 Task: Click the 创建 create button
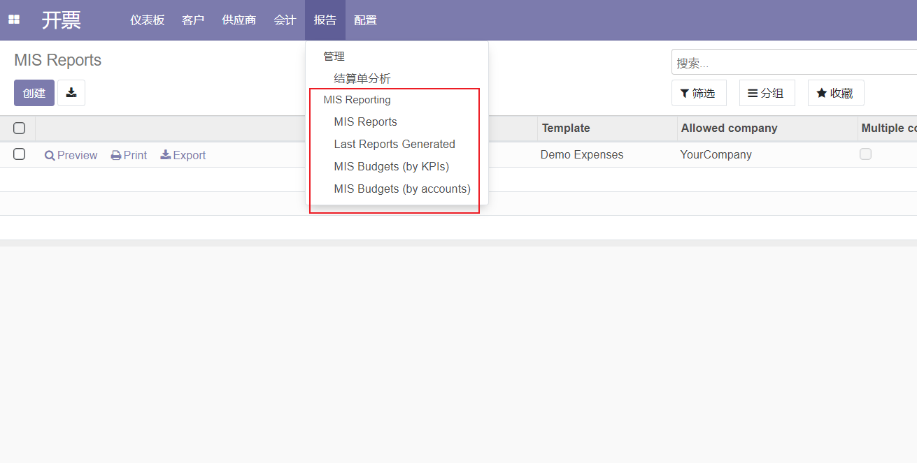34,93
